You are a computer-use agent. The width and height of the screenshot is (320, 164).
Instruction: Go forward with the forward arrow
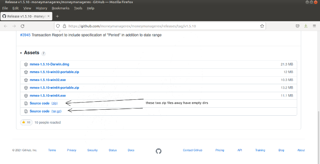coord(14,26)
